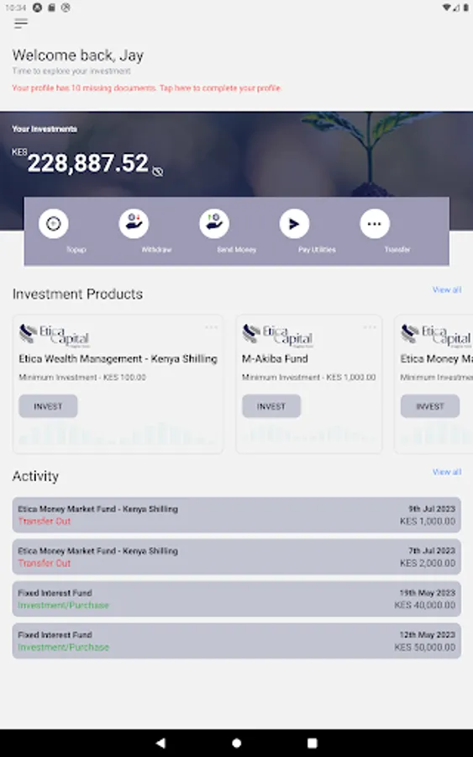View all Activity entries
Screen dimensions: 473x757
click(447, 472)
